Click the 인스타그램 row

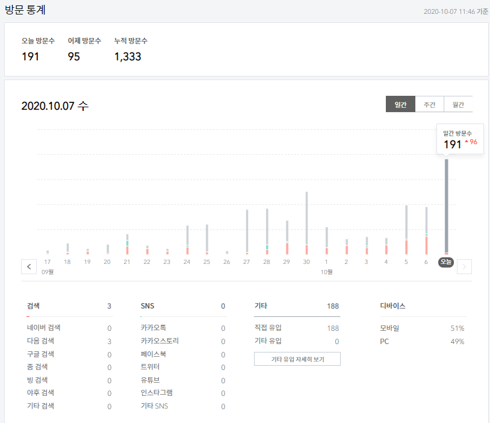(x=183, y=393)
